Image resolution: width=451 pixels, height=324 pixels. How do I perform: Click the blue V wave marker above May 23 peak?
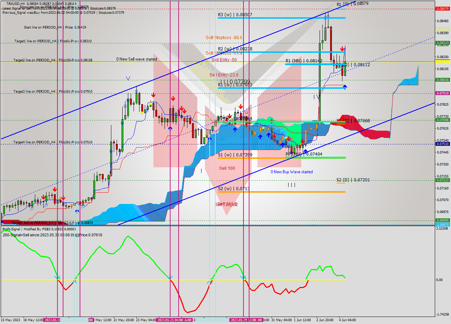[128, 78]
